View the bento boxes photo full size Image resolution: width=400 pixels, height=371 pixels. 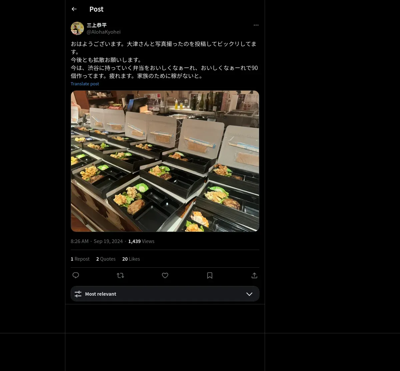(165, 161)
